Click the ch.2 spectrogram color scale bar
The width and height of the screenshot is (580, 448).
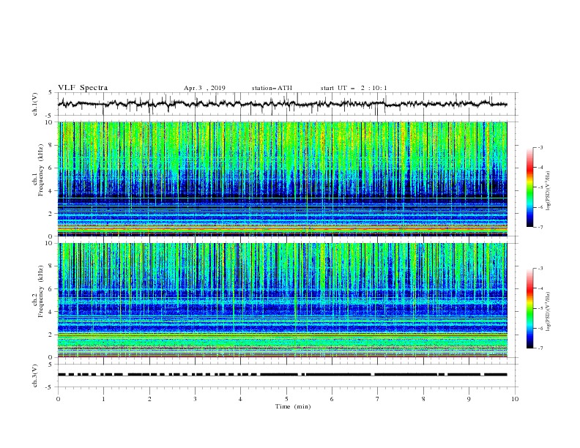click(x=530, y=308)
